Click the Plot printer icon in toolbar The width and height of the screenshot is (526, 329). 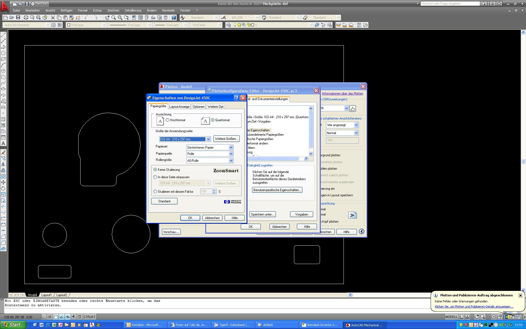(x=26, y=18)
